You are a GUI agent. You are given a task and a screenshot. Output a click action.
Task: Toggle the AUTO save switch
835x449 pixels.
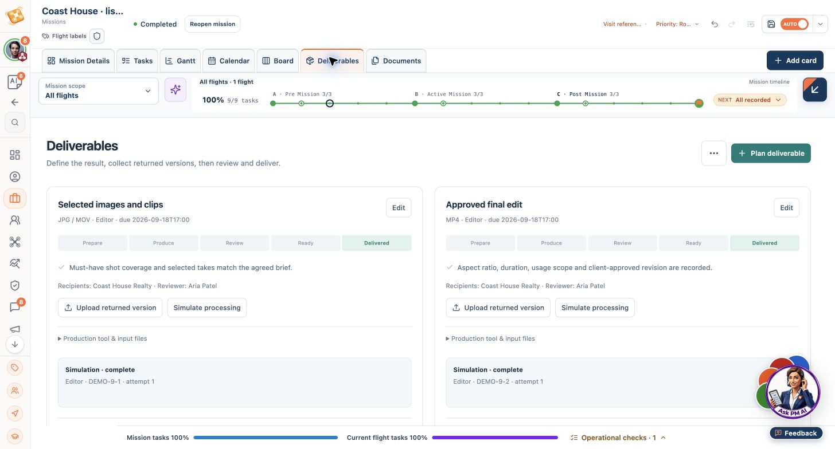click(795, 24)
